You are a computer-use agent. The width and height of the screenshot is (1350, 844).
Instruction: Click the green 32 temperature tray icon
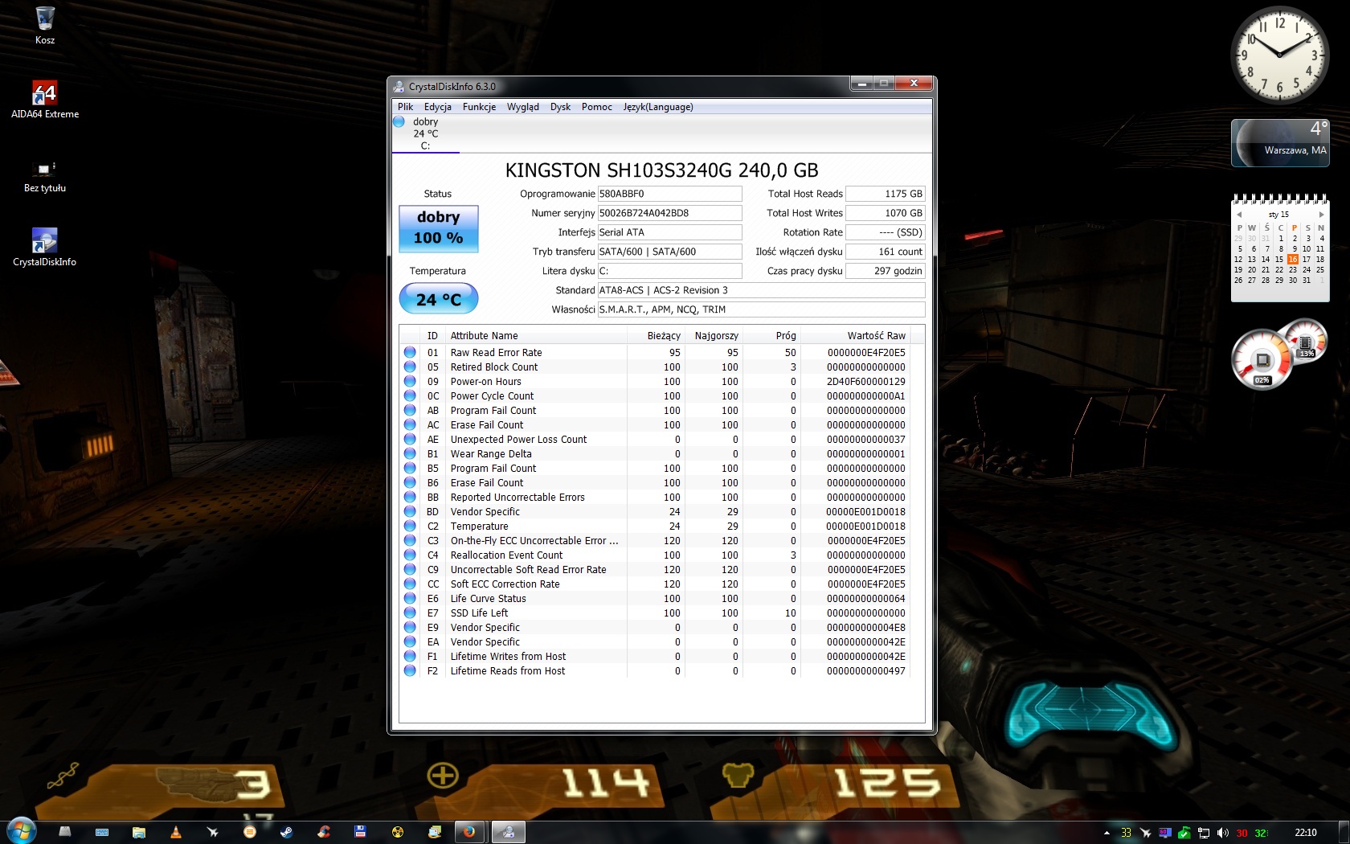click(x=1262, y=833)
